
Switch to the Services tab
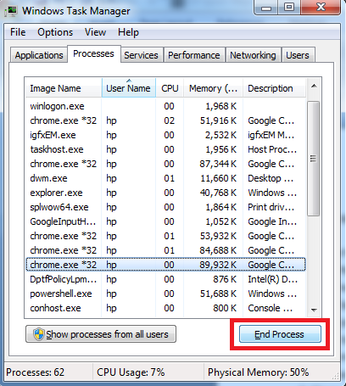click(141, 55)
